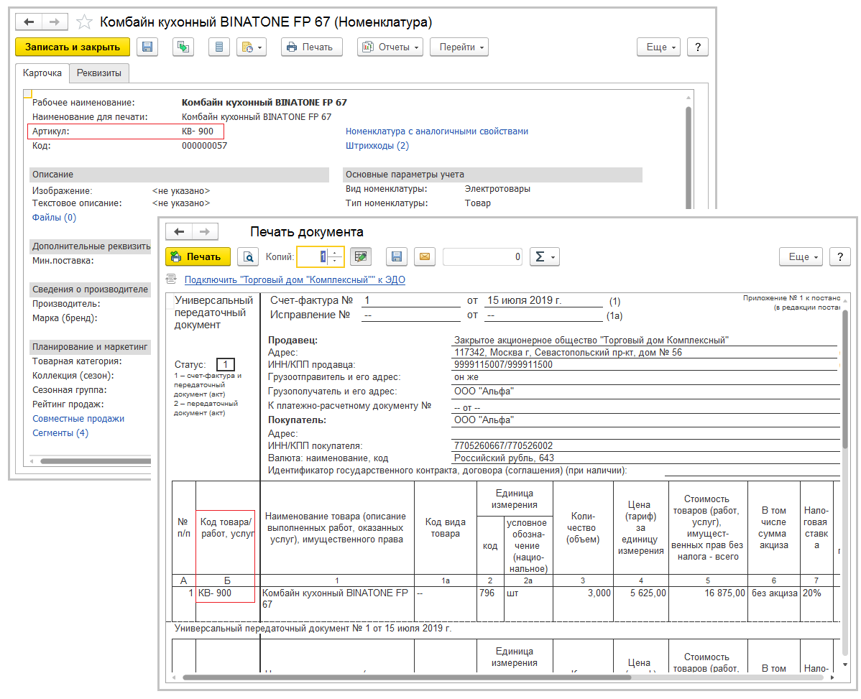Expand the Отчеты dropdown menu
861x699 pixels.
(390, 47)
